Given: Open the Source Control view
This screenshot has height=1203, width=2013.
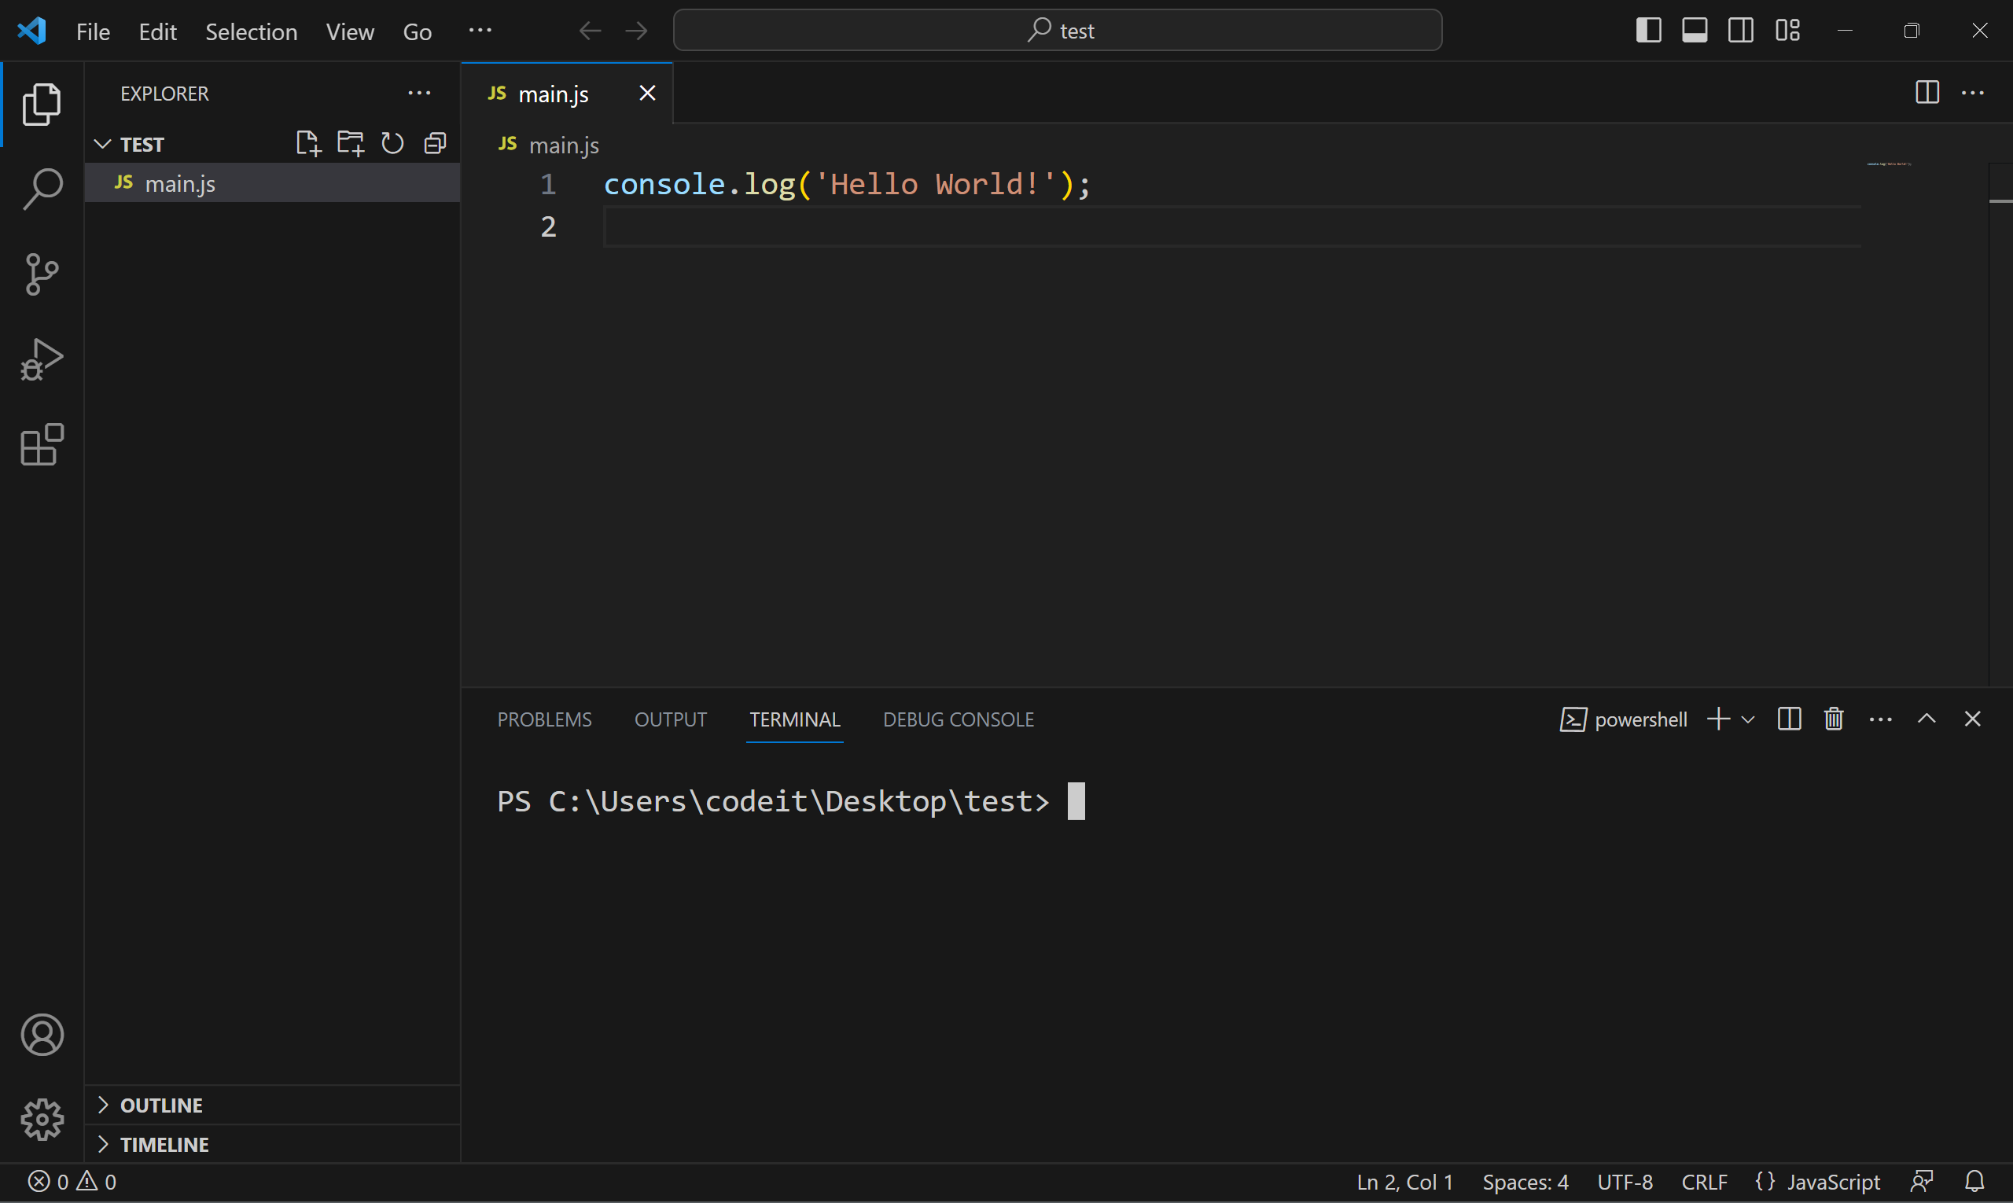Looking at the screenshot, I should click(42, 274).
